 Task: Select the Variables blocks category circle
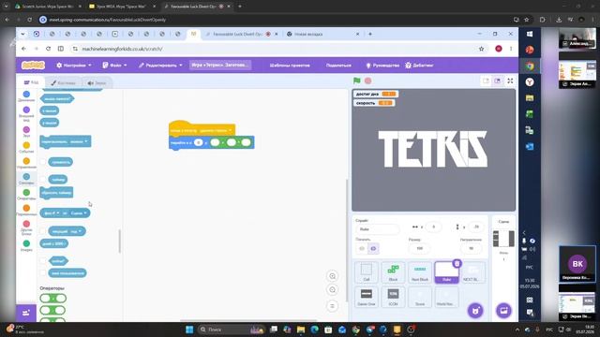tap(26, 208)
